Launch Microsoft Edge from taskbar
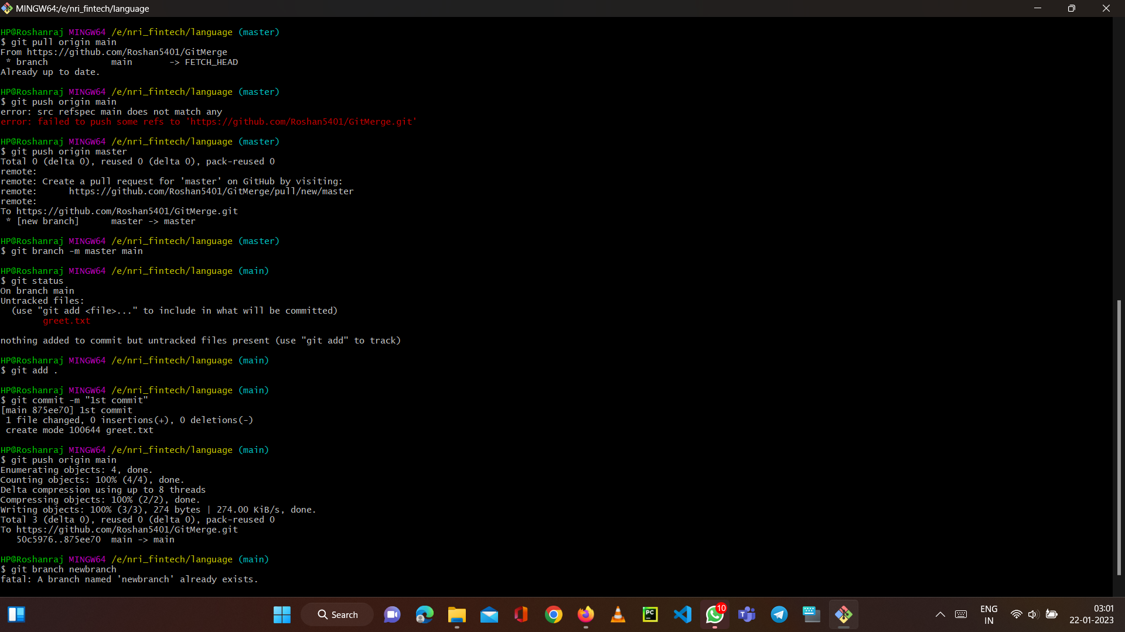1125x632 pixels. 424,614
